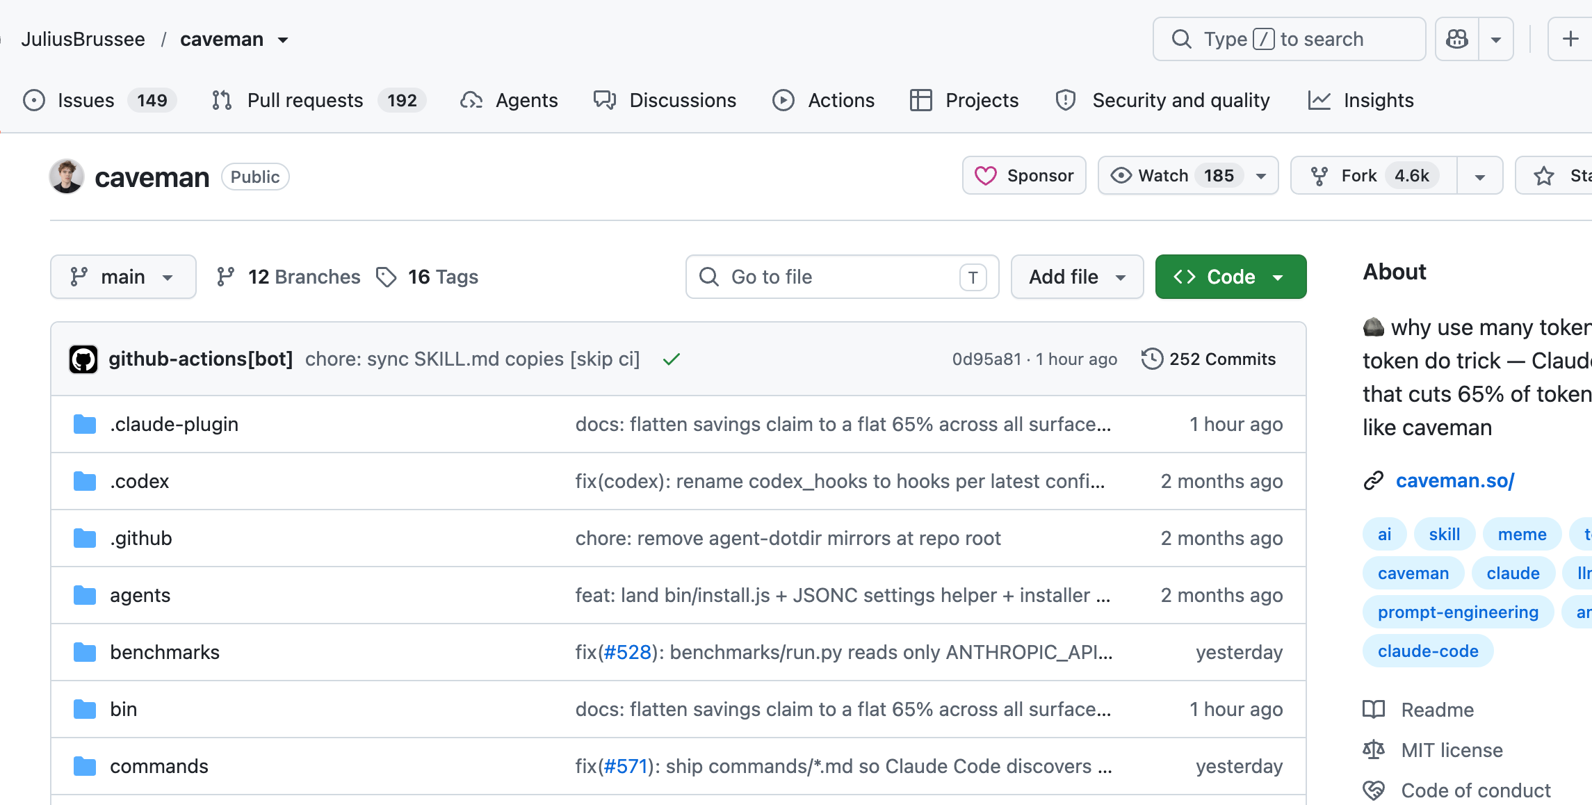Open the green Code dropdown button
1592x805 pixels.
(x=1230, y=277)
